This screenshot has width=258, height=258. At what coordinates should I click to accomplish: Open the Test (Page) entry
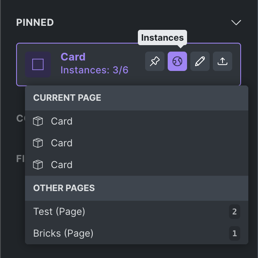point(59,212)
